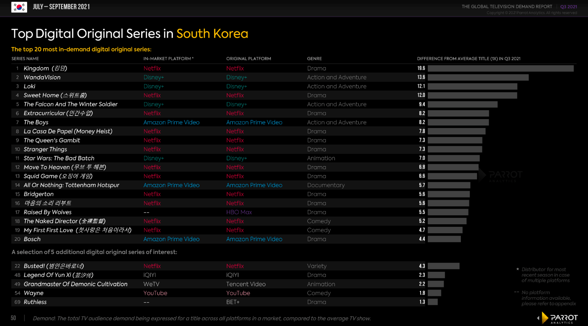Click the Comedy genre for Wayne
Image resolution: width=588 pixels, height=326 pixels.
[x=319, y=293]
